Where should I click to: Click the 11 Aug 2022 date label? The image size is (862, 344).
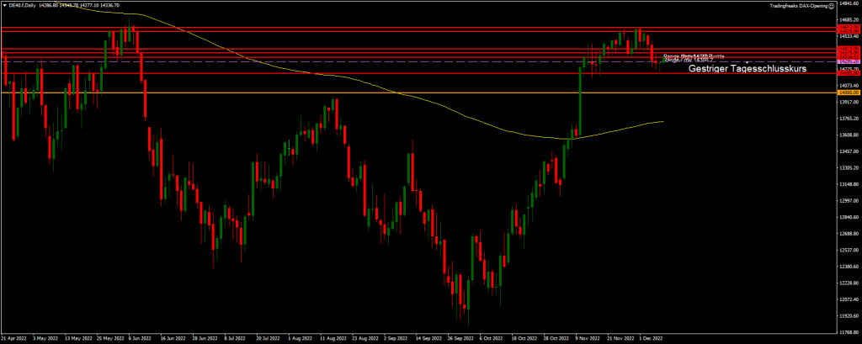pos(333,339)
